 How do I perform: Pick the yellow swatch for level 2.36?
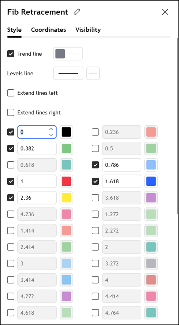[66, 198]
